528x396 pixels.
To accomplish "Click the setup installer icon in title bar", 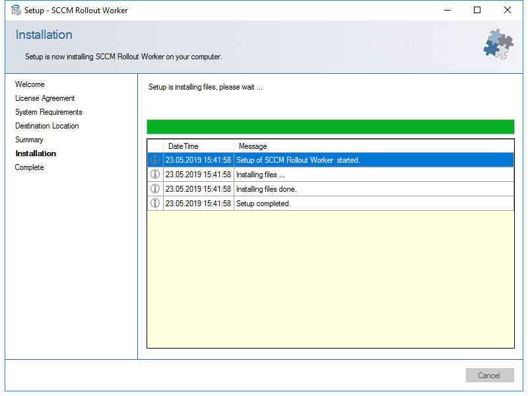I will point(16,10).
